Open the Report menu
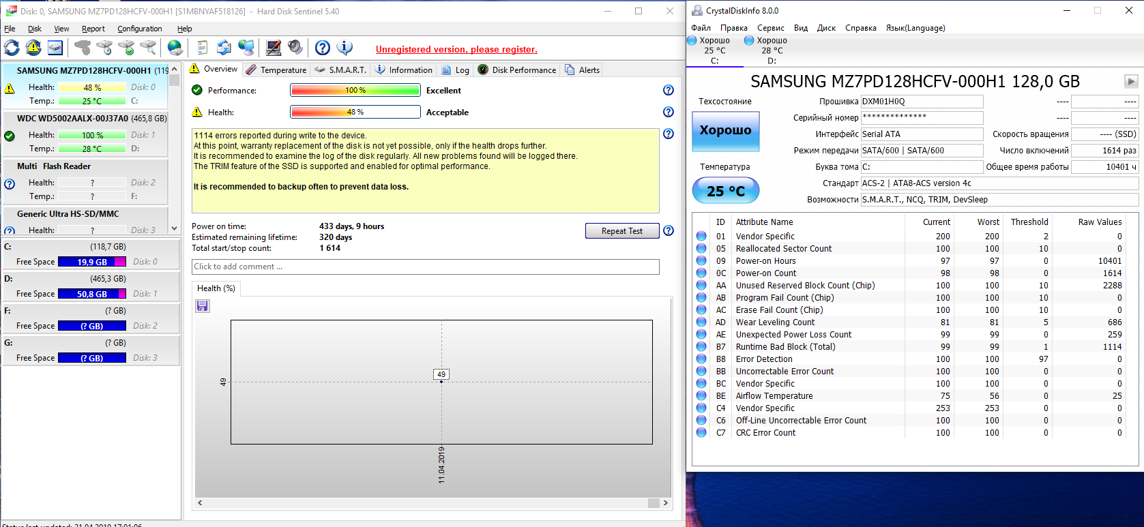This screenshot has height=527, width=1144. pyautogui.click(x=93, y=29)
